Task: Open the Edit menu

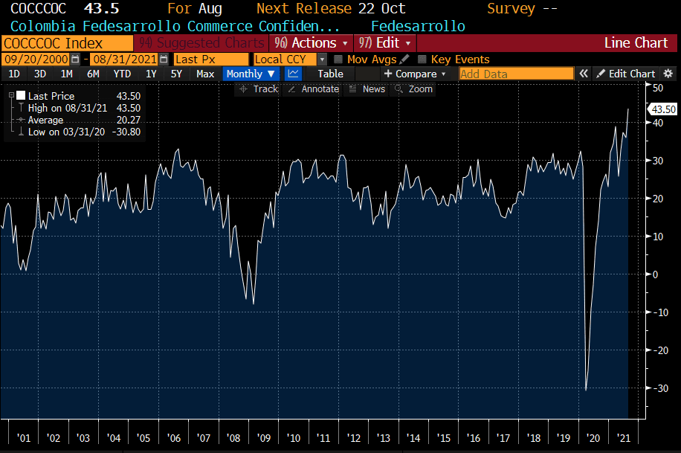Action: point(385,42)
